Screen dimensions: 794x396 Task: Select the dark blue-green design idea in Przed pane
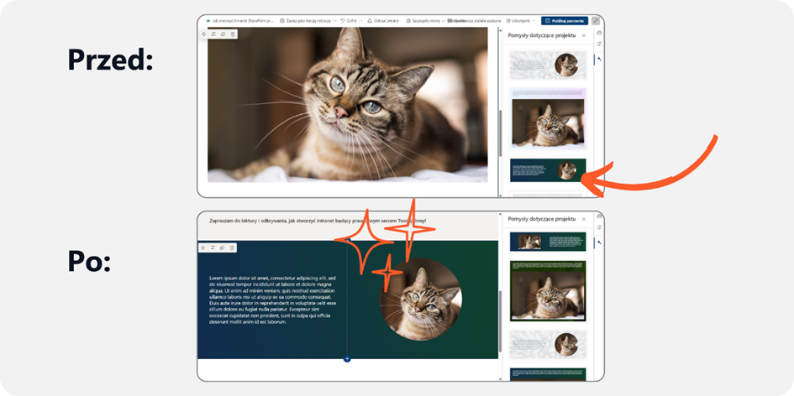click(547, 170)
